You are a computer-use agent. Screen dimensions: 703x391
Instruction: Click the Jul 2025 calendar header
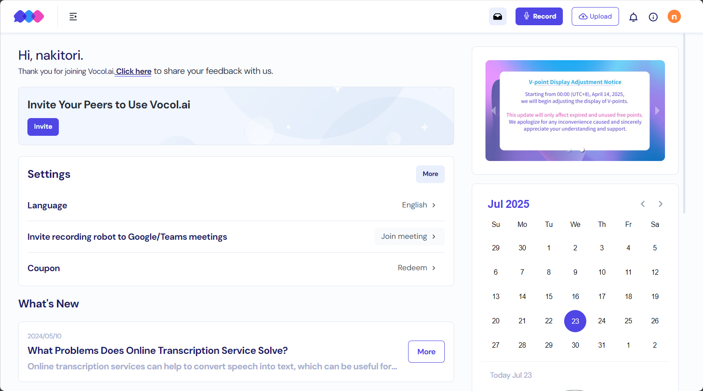click(508, 204)
